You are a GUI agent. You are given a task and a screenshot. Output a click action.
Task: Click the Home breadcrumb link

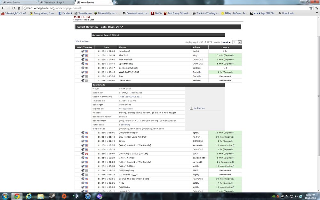78,20
